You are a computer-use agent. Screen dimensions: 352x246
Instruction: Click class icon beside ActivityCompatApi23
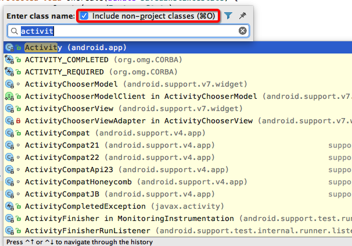9,170
